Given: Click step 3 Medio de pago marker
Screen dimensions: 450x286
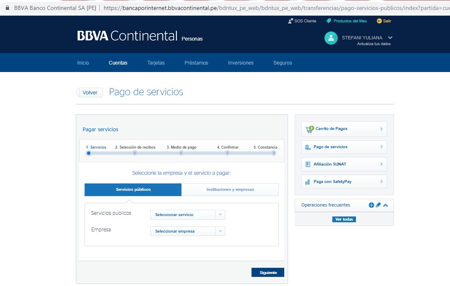Looking at the screenshot, I should click(x=181, y=153).
